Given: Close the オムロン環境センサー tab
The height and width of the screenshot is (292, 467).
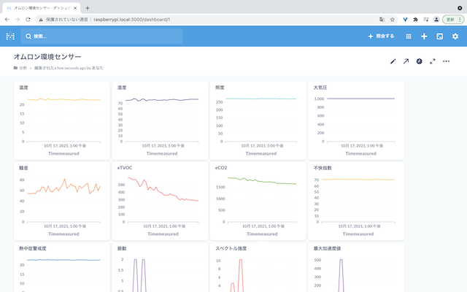Looking at the screenshot, I should (x=75, y=8).
